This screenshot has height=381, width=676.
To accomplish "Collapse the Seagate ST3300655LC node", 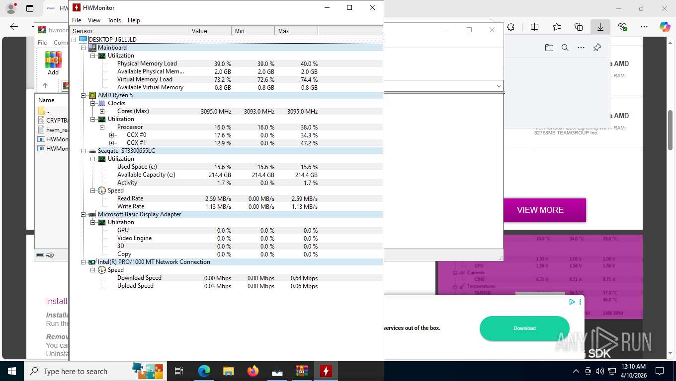I will pos(84,151).
